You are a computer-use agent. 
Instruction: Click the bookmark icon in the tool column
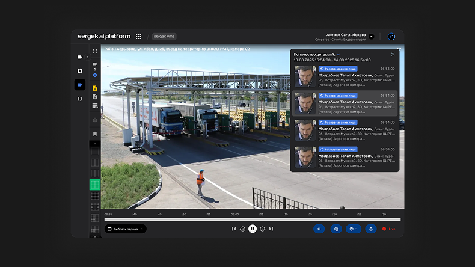tap(95, 133)
